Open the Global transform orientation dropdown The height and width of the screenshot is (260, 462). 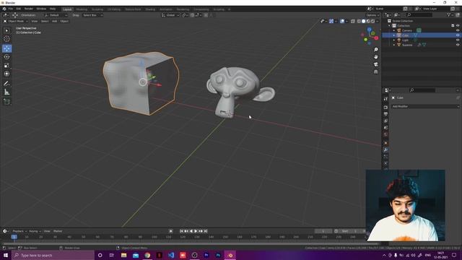170,15
